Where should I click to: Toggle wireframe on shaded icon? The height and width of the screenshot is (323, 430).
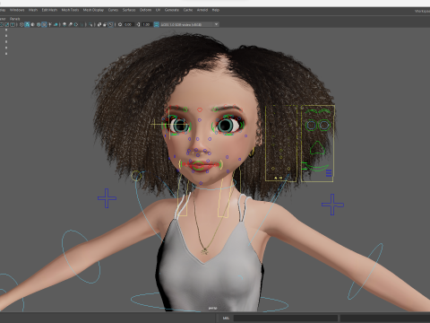39,24
